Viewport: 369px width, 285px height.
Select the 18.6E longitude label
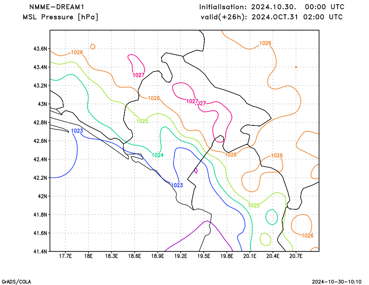[135, 256]
